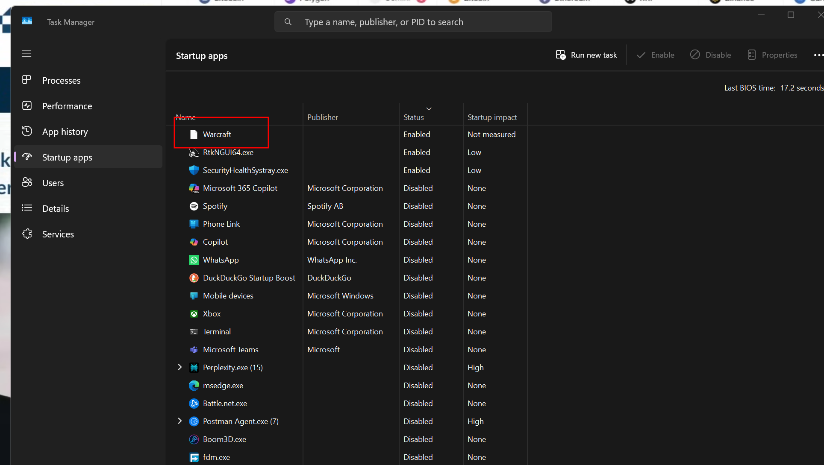Click the DuckDuckGo Startup Boost icon

pyautogui.click(x=194, y=278)
